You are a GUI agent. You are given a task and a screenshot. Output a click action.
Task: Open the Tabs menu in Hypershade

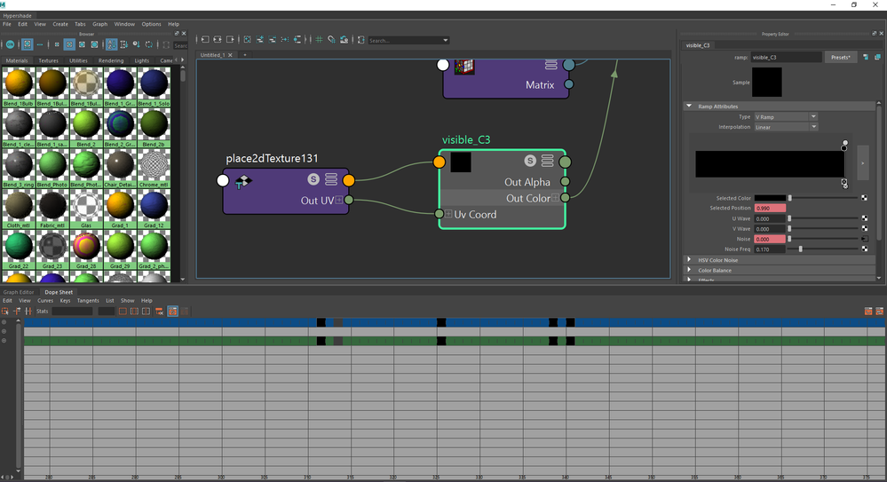coord(80,24)
